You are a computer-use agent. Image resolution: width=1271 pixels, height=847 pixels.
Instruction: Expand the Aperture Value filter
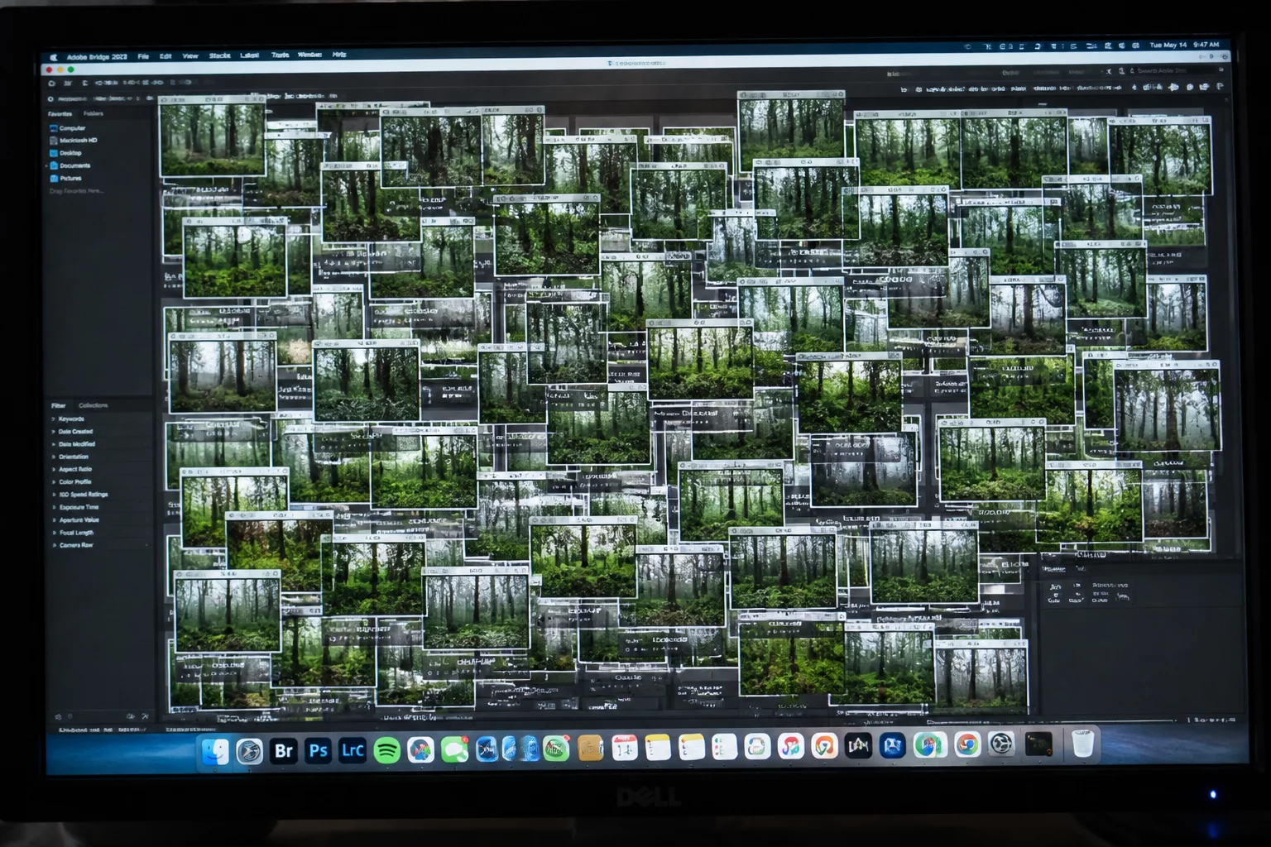54,520
